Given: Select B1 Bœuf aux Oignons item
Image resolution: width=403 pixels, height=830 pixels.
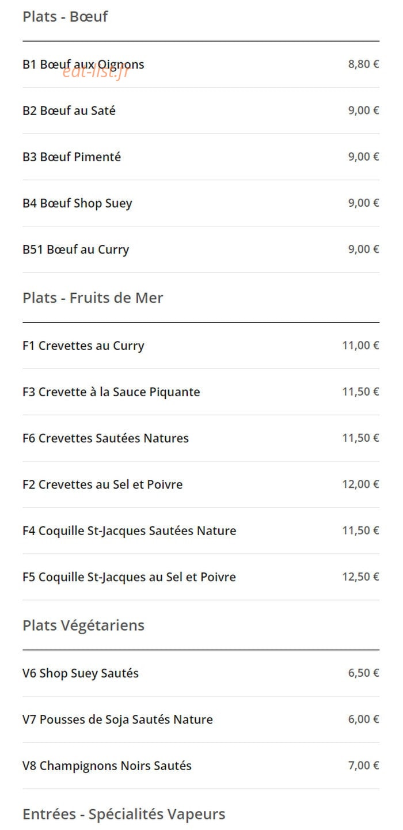Looking at the screenshot, I should 201,65.
